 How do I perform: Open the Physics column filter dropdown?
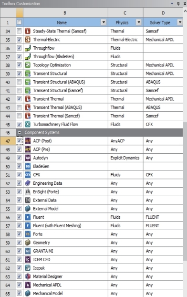click(139, 22)
